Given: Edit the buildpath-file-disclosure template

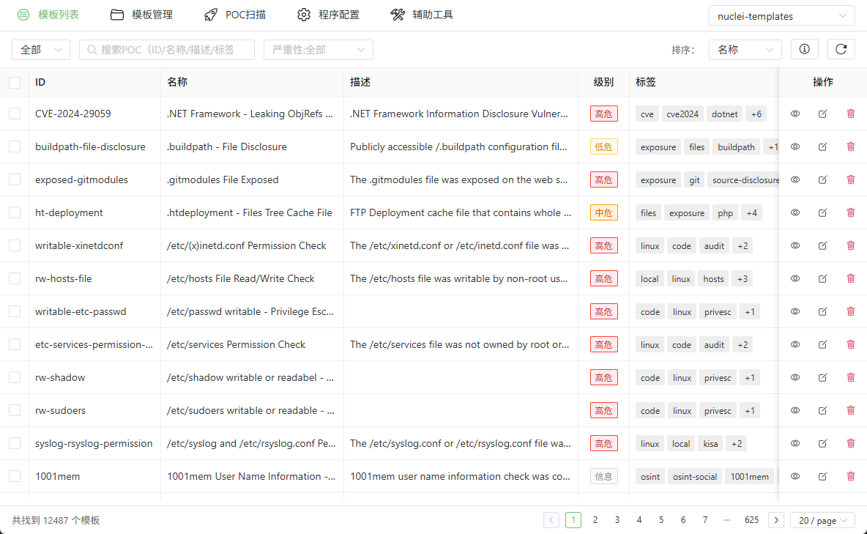Looking at the screenshot, I should pos(822,147).
